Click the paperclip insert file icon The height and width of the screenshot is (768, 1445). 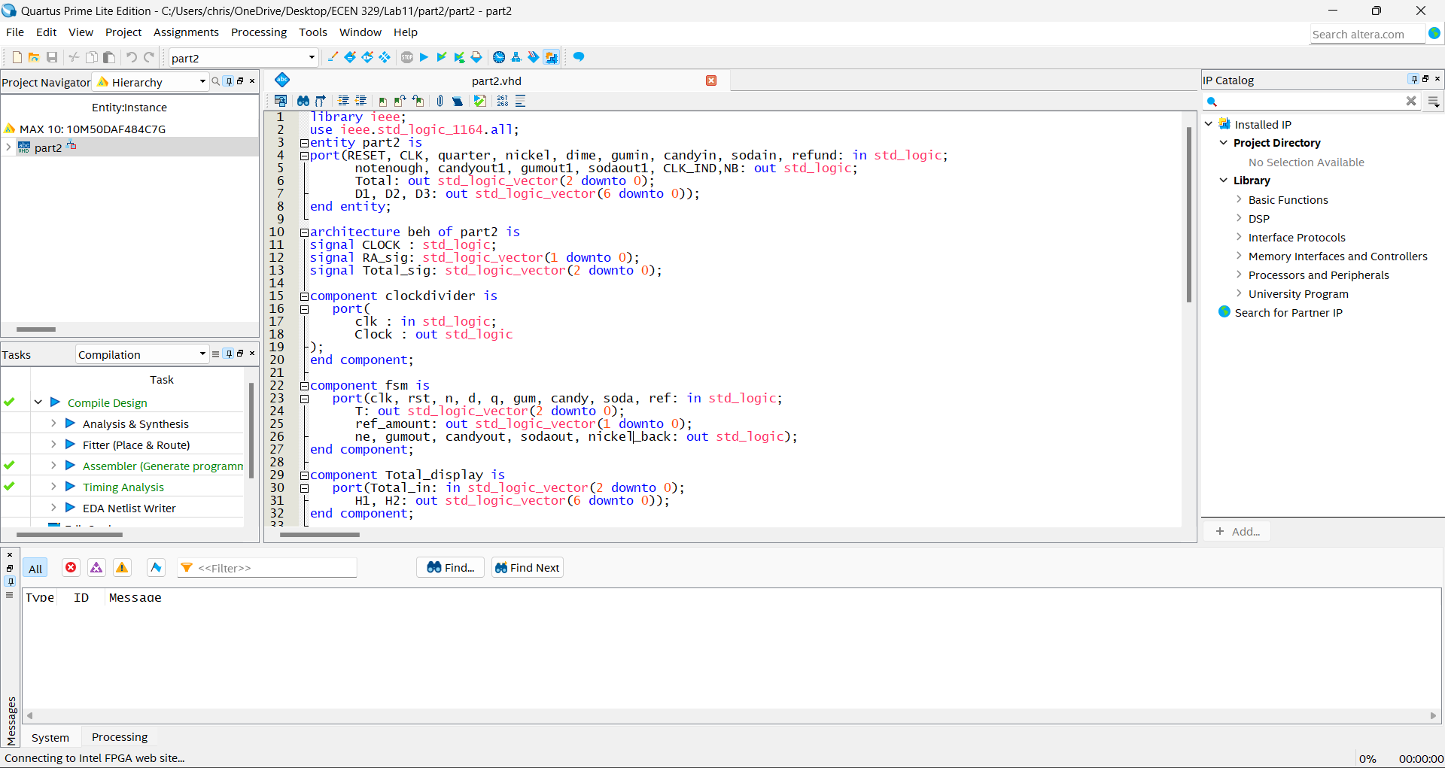[440, 101]
